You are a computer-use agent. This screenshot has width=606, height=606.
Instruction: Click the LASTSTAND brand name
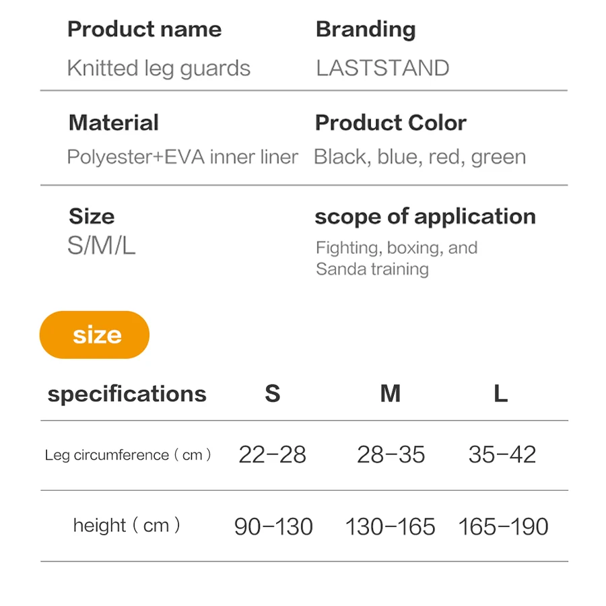pyautogui.click(x=382, y=68)
